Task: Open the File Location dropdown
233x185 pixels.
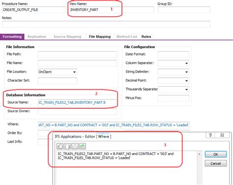Action: click(x=74, y=72)
